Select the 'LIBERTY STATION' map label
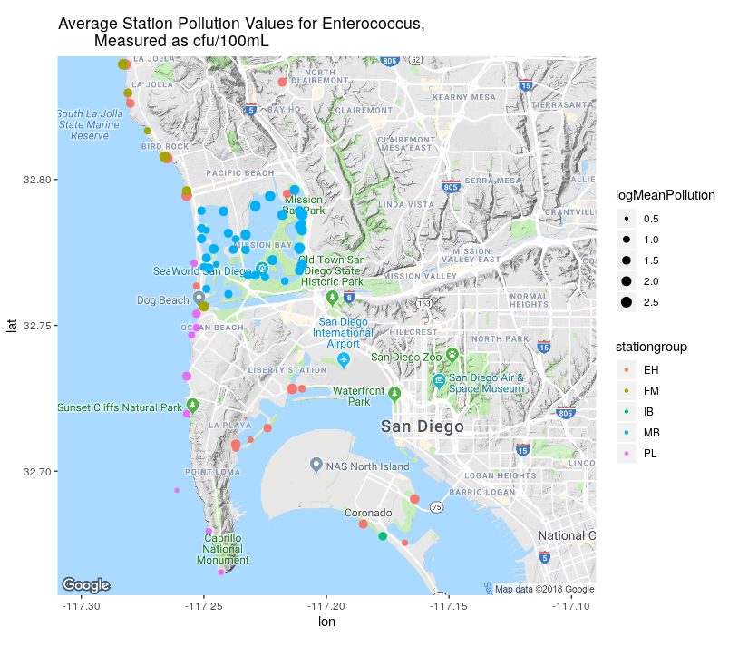The width and height of the screenshot is (729, 647). coord(287,370)
